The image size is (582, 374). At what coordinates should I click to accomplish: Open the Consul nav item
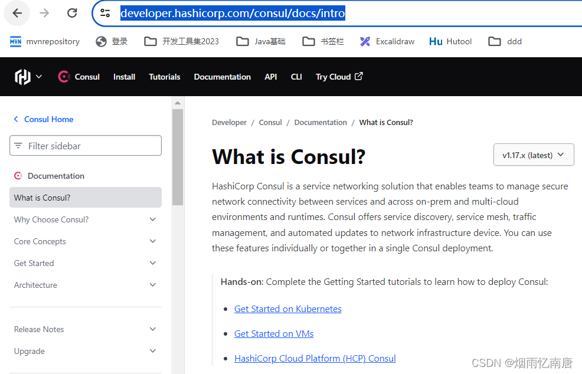tap(87, 77)
